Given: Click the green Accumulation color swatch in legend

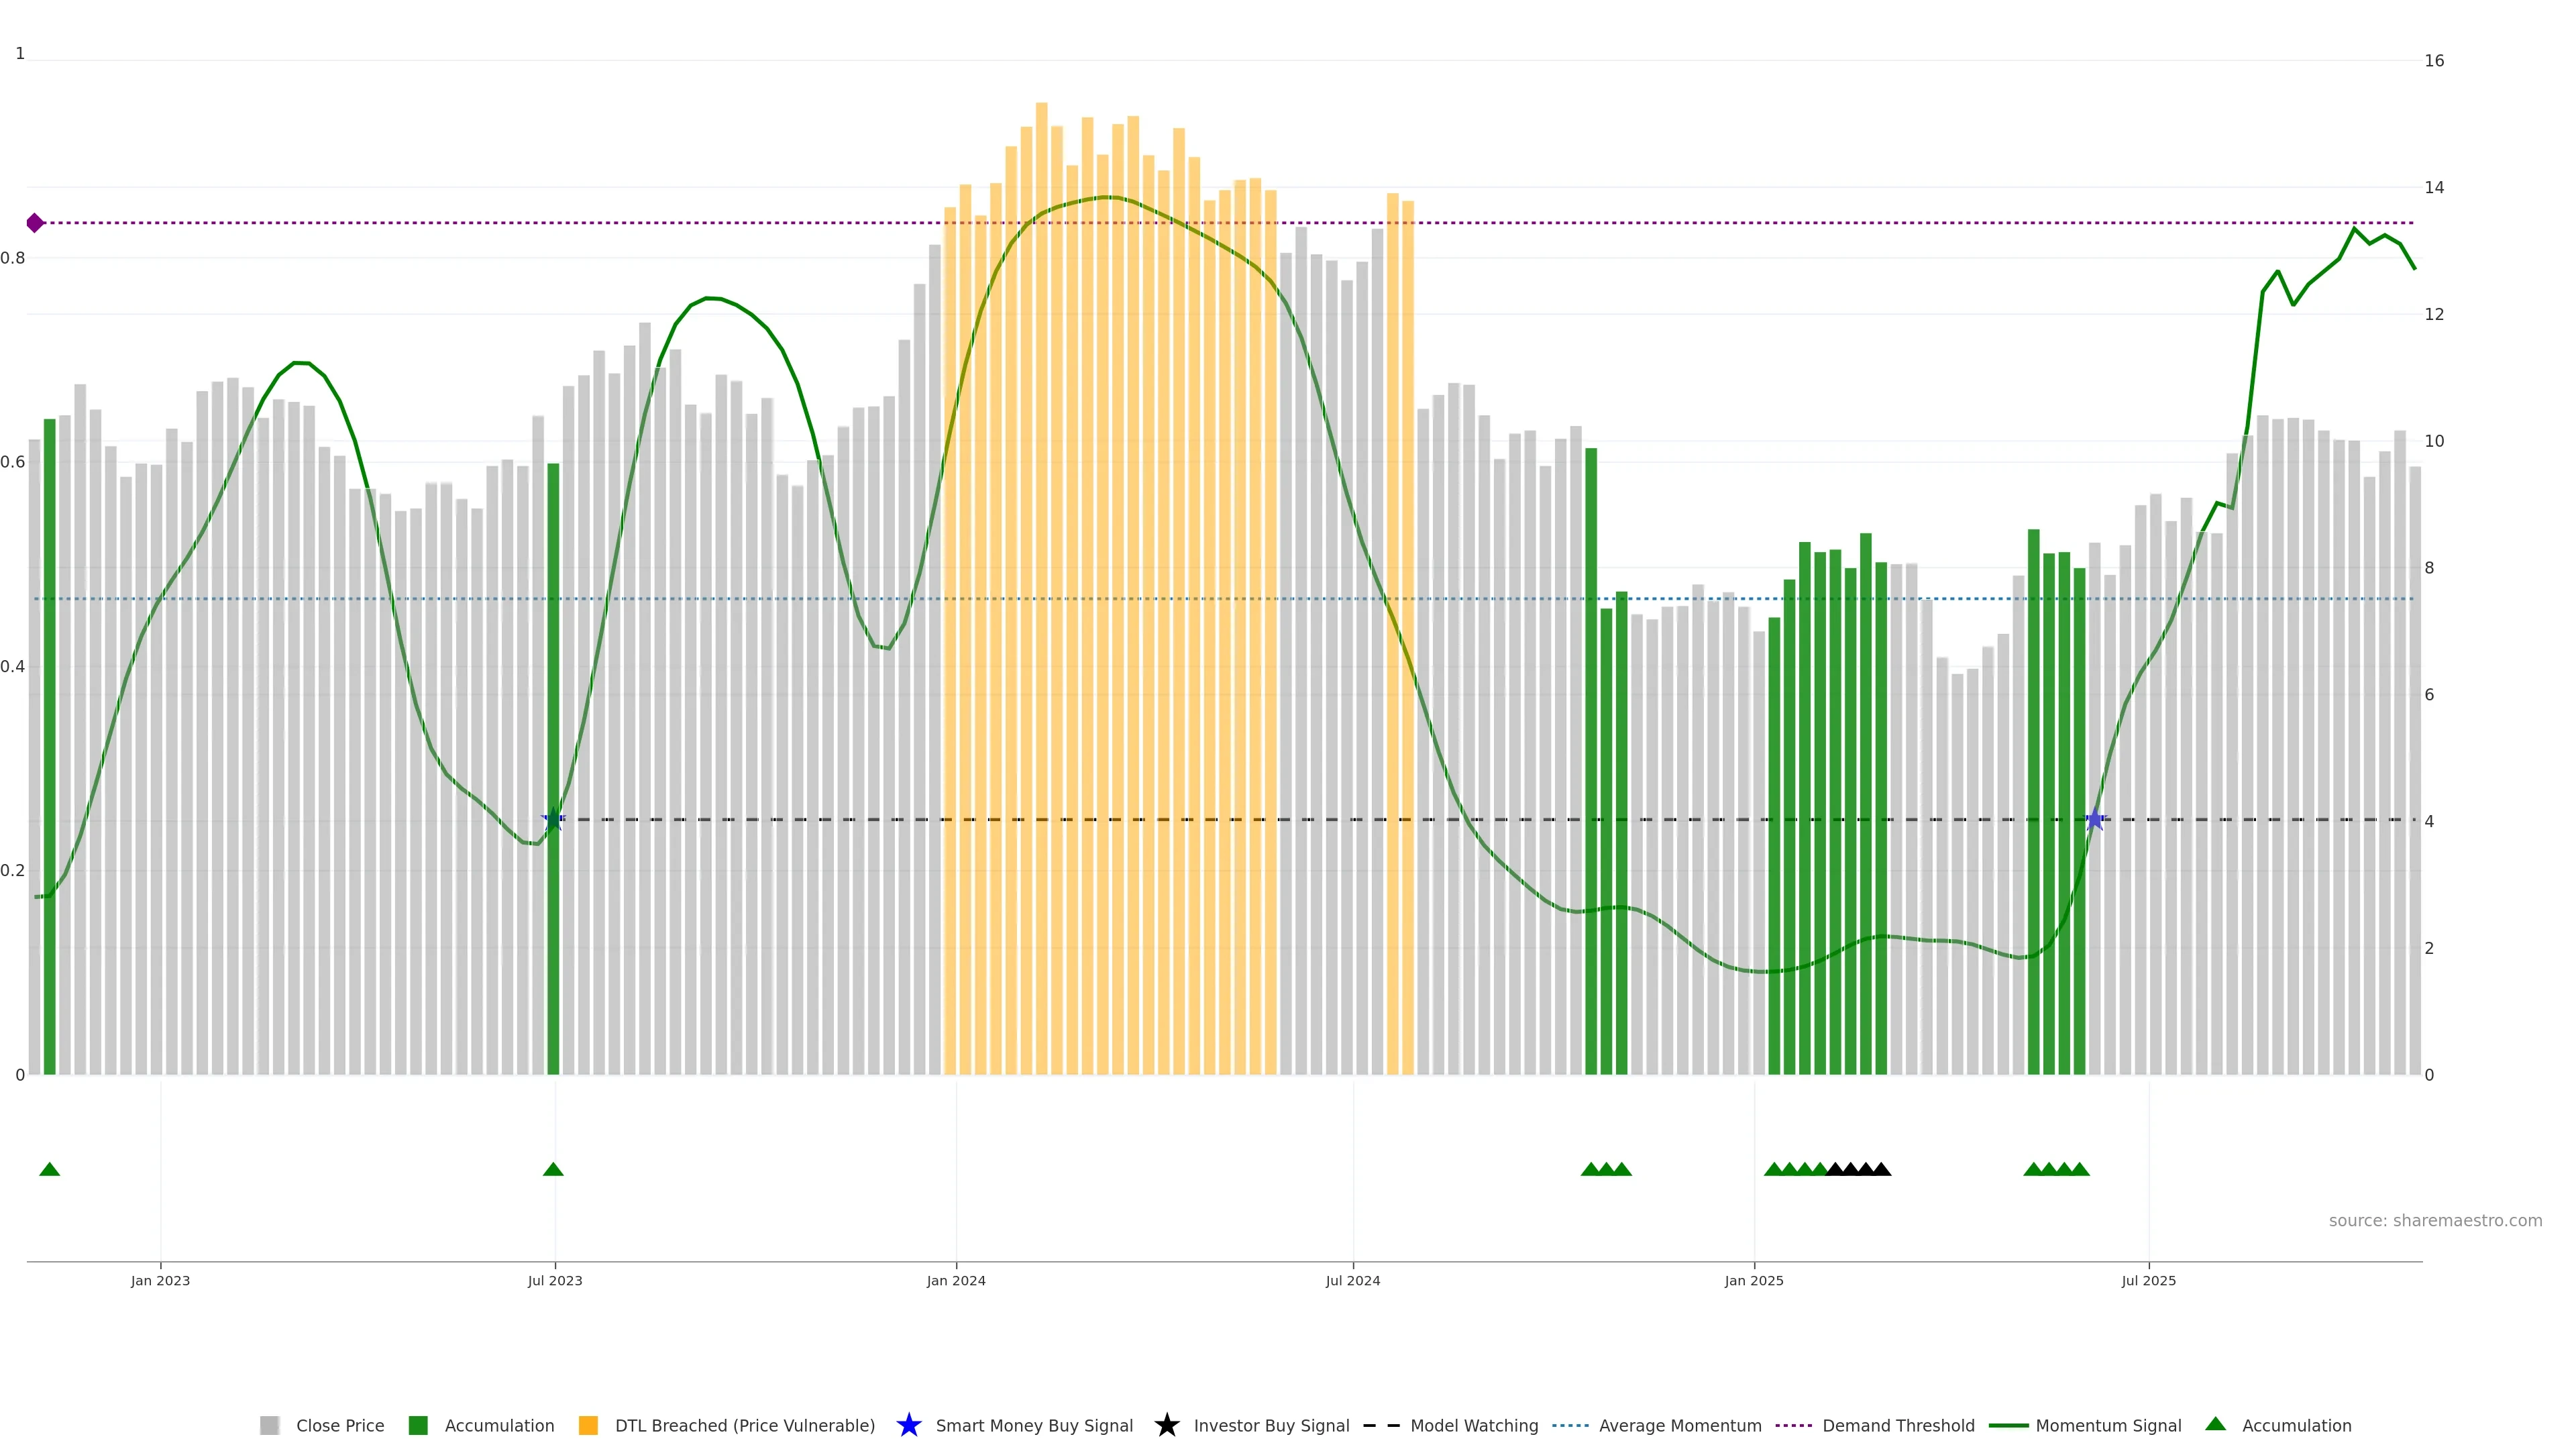Looking at the screenshot, I should [x=418, y=1425].
